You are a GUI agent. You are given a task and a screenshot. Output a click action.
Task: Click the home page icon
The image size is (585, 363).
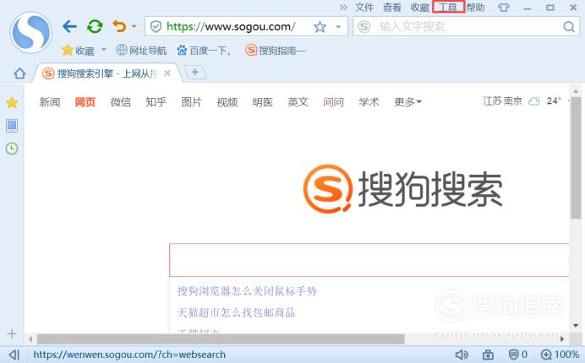point(19,73)
